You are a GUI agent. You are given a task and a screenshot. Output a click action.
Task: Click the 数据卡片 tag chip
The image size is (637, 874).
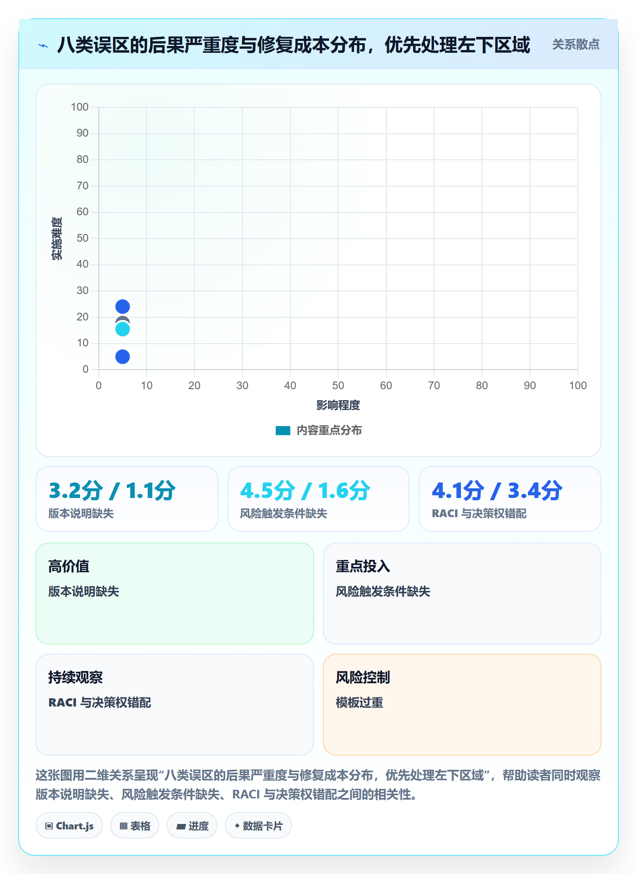coord(258,826)
